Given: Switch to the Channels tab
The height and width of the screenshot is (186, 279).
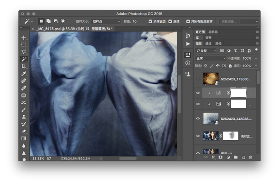Looking at the screenshot, I should (208, 43).
